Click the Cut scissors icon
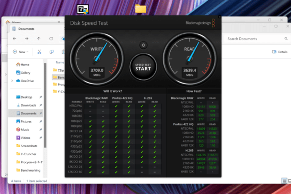291x194 pixels. (39, 52)
